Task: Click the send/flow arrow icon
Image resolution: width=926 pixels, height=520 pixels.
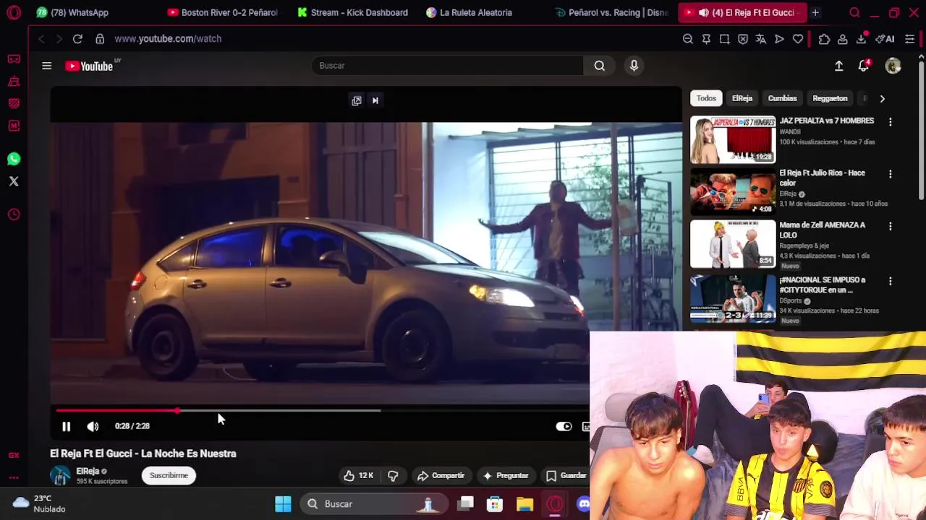Action: (x=779, y=39)
